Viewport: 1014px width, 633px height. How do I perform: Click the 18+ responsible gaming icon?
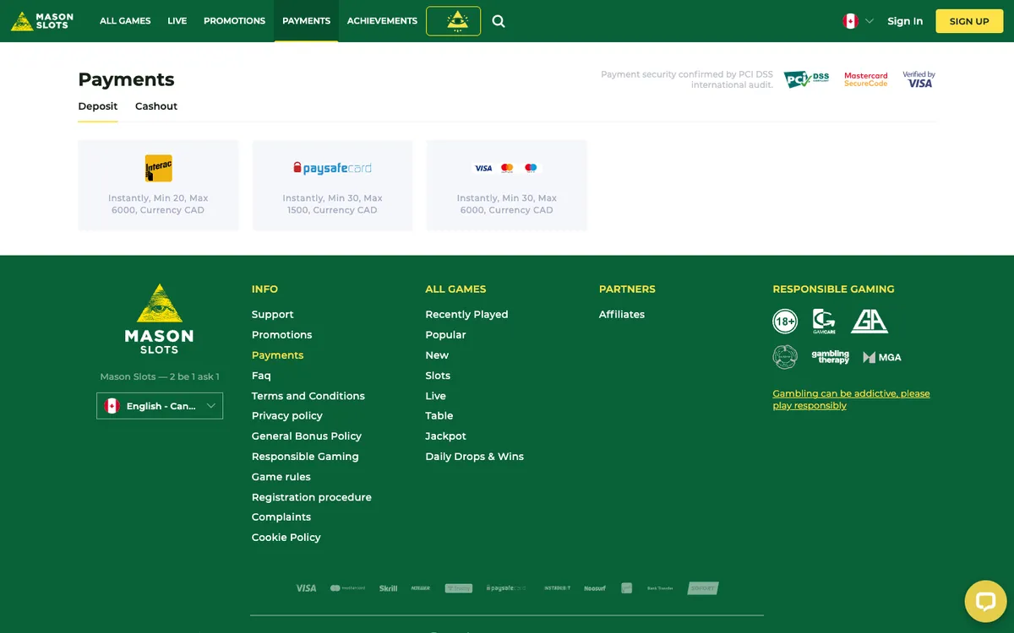click(x=785, y=322)
